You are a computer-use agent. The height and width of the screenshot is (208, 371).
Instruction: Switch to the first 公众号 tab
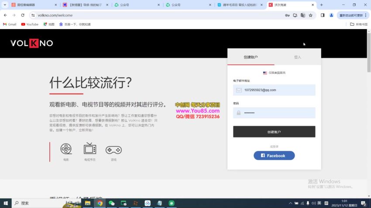(137, 5)
